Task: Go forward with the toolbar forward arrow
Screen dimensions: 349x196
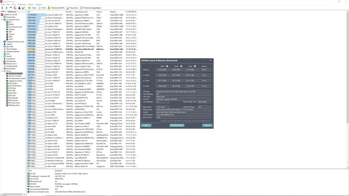Action: click(x=6, y=8)
